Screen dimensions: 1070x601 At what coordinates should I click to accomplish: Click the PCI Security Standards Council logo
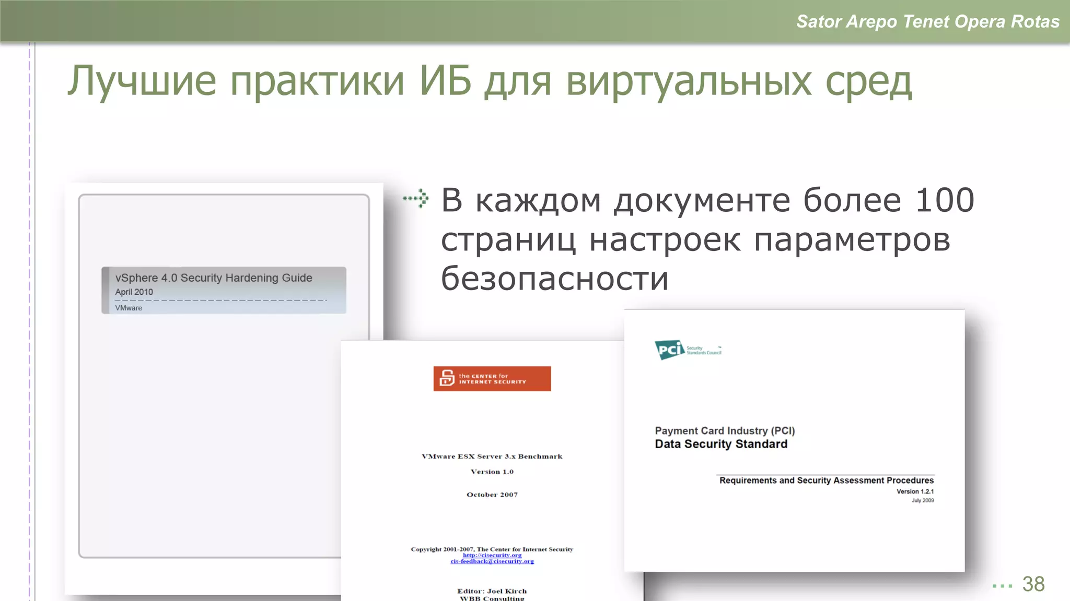[x=688, y=350]
